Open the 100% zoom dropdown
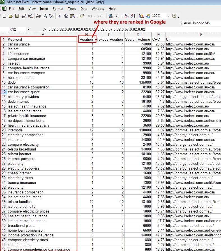Viewport: 221px width, 251px height. 169,16
